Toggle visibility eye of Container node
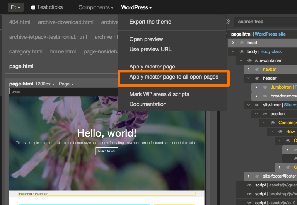This screenshot has width=297, height=205. pyautogui.click(x=273, y=123)
